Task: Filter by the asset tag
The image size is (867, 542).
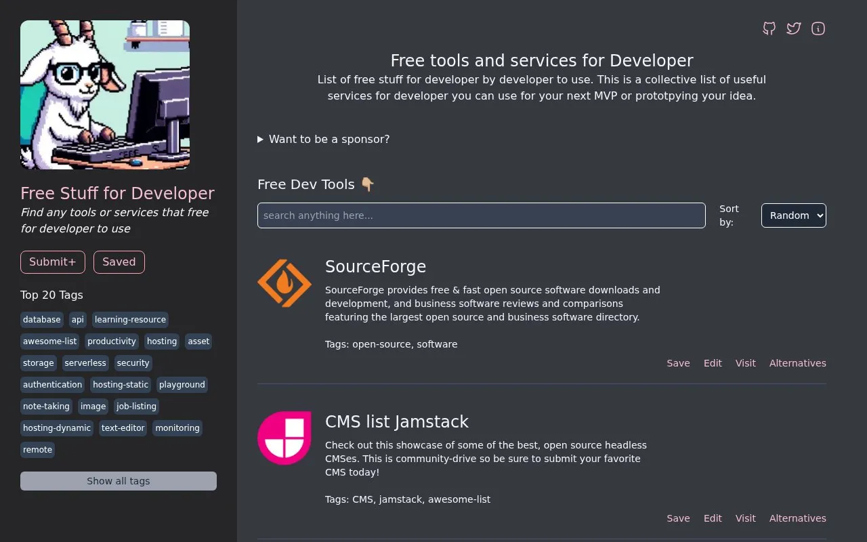Action: [x=198, y=341]
